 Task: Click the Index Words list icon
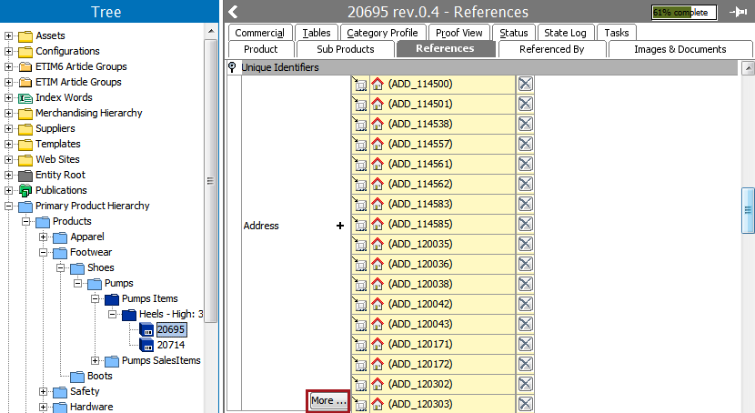25,98
